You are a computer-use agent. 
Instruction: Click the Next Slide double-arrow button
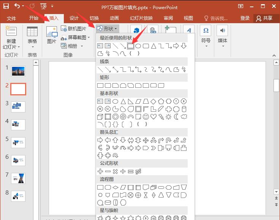[276, 205]
